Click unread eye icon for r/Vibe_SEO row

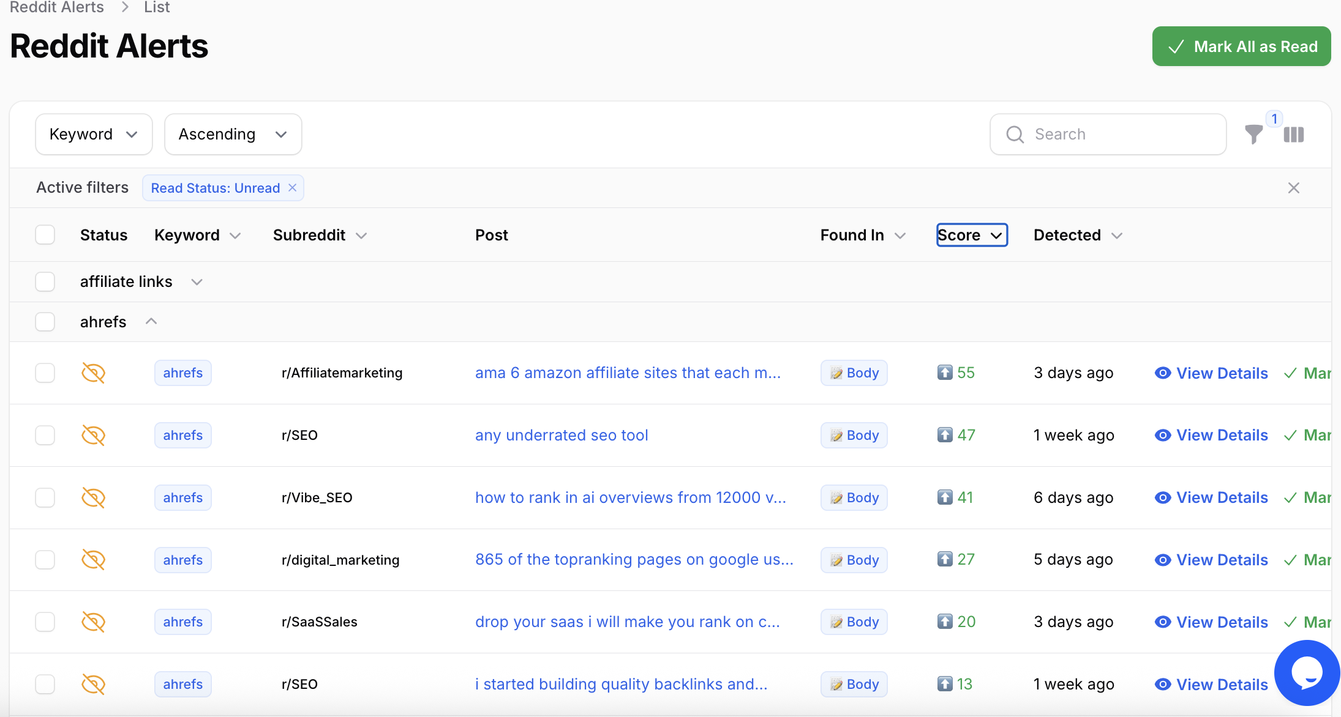(93, 497)
